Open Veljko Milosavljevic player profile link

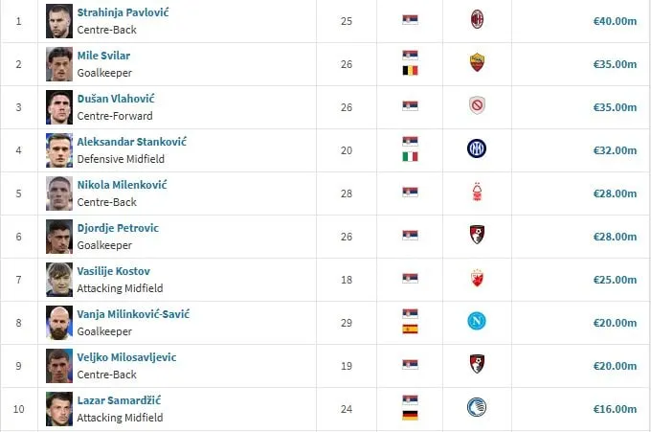(x=126, y=357)
